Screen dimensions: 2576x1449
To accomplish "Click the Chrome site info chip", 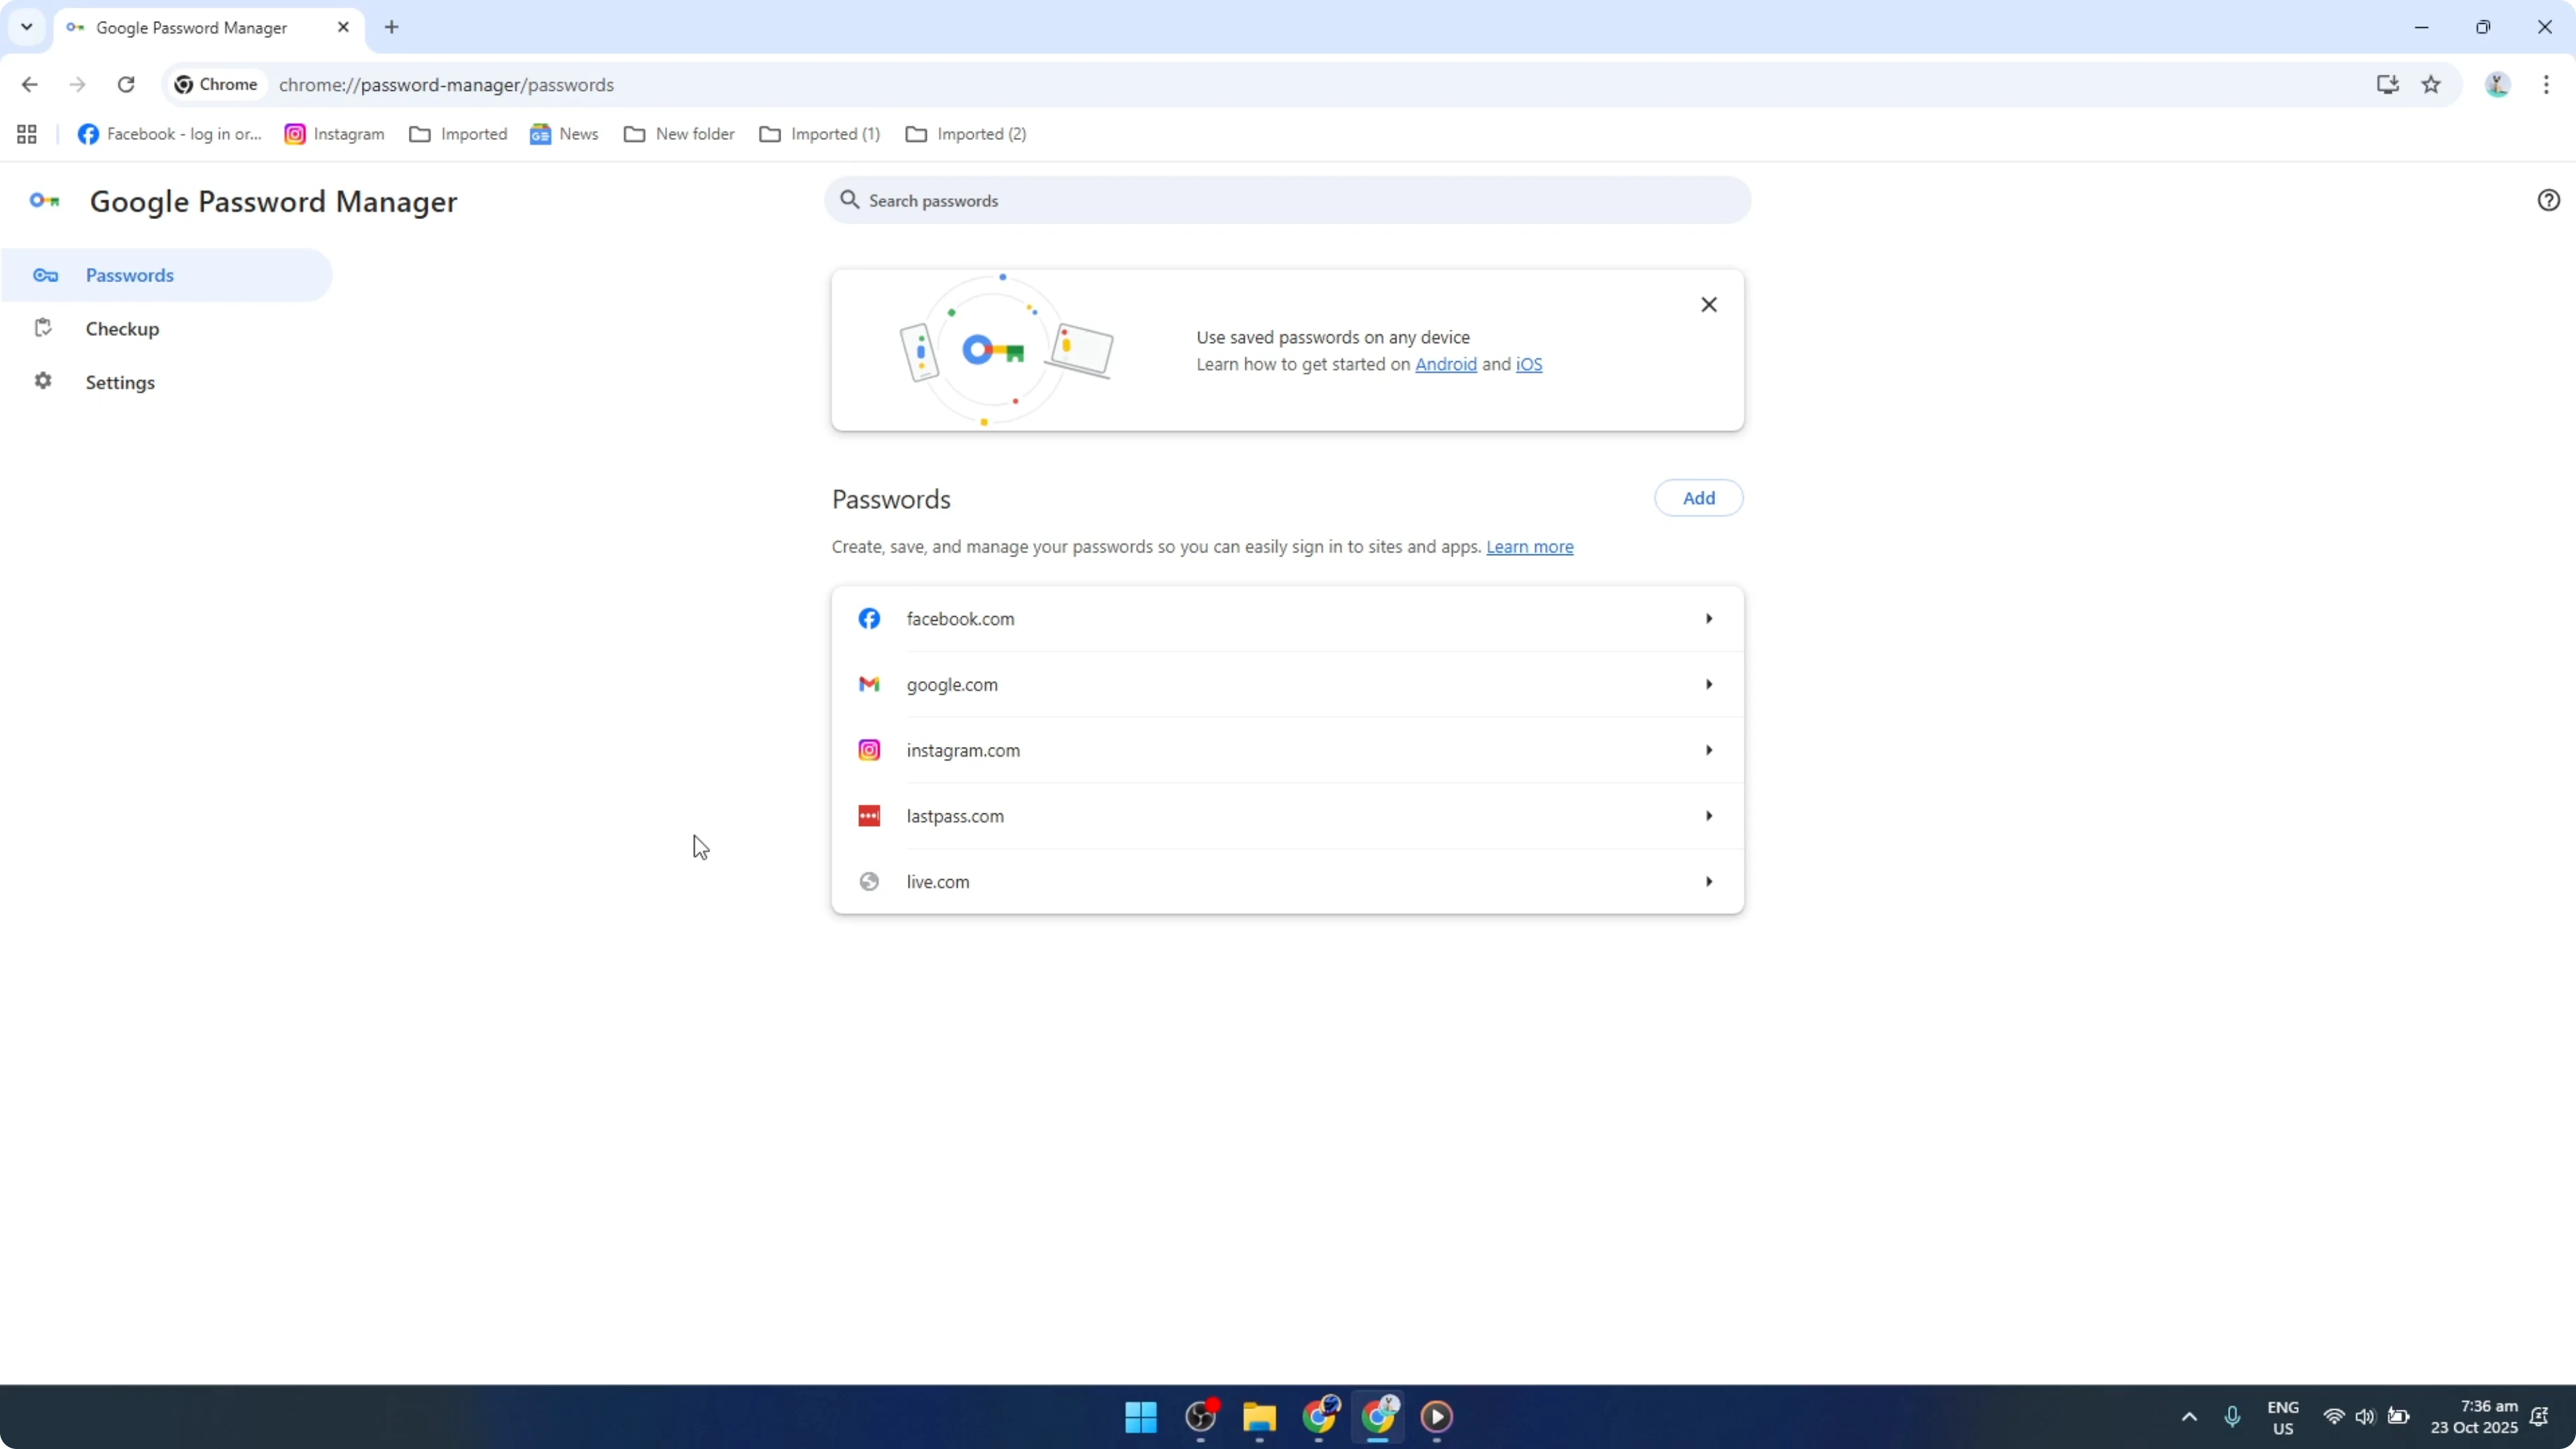I will [x=216, y=85].
